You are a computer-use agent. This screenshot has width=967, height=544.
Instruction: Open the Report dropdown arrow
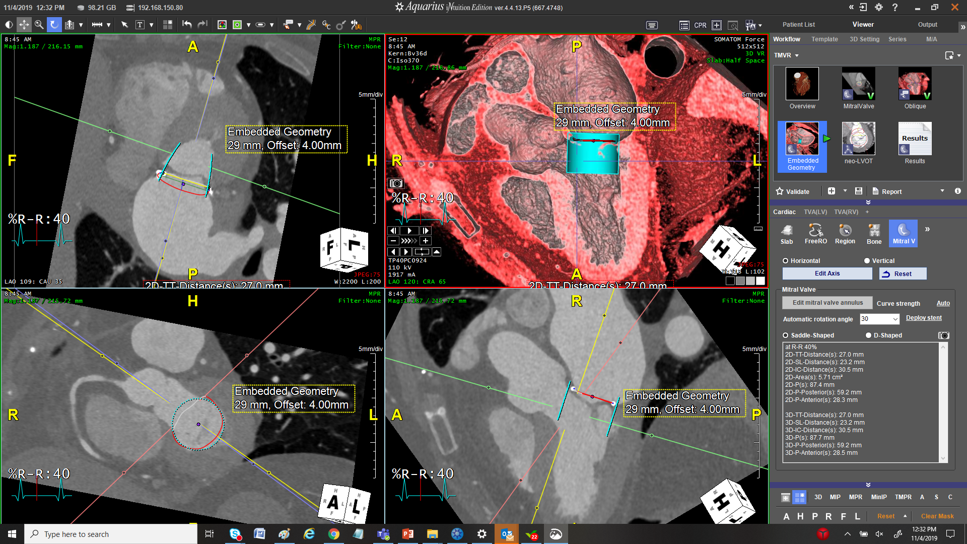click(x=942, y=191)
